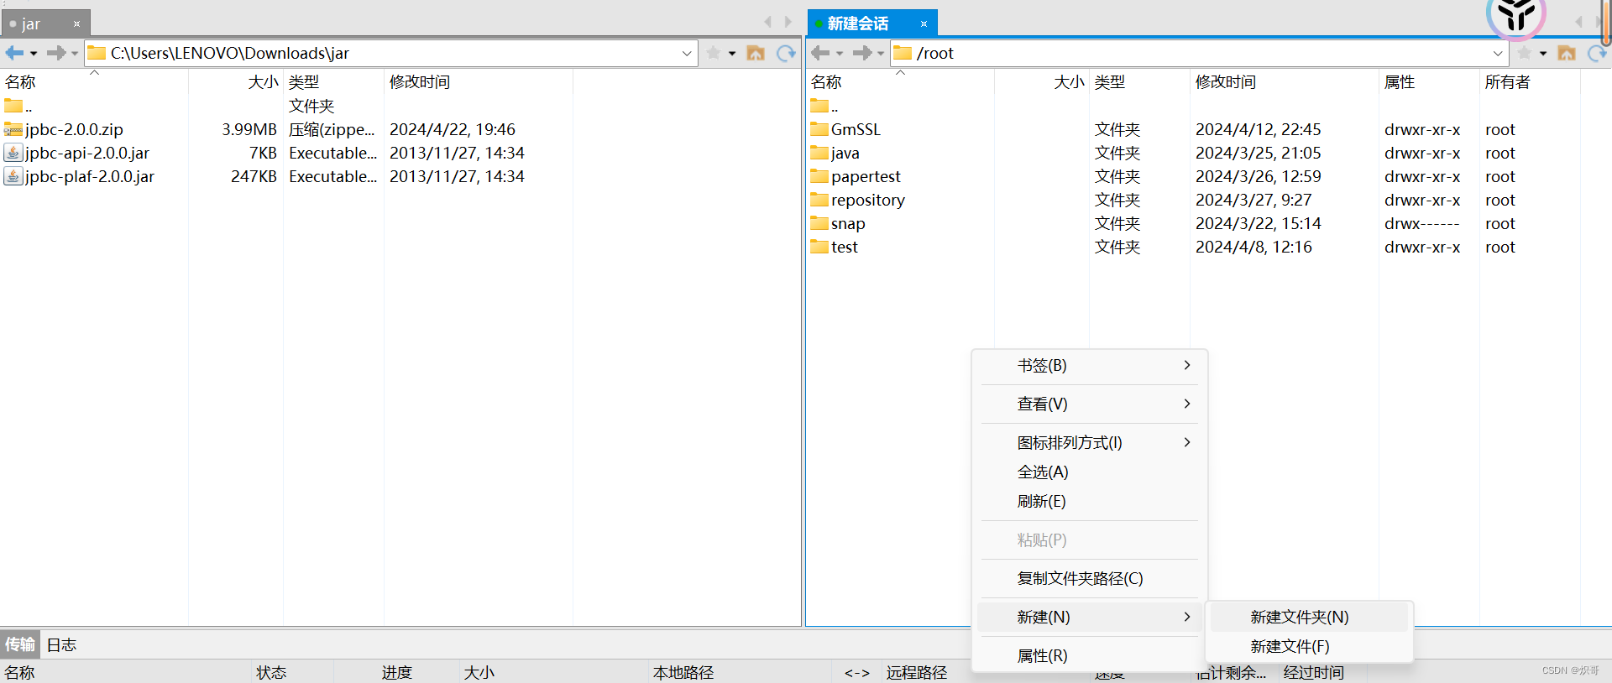
Task: Select the snap folder icon
Action: tap(819, 223)
